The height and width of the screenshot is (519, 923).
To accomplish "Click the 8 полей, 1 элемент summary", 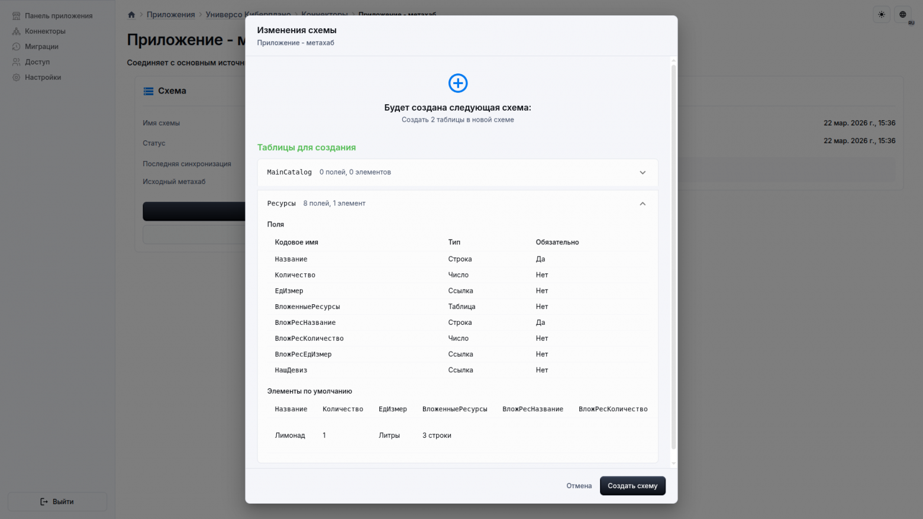I will coord(334,204).
